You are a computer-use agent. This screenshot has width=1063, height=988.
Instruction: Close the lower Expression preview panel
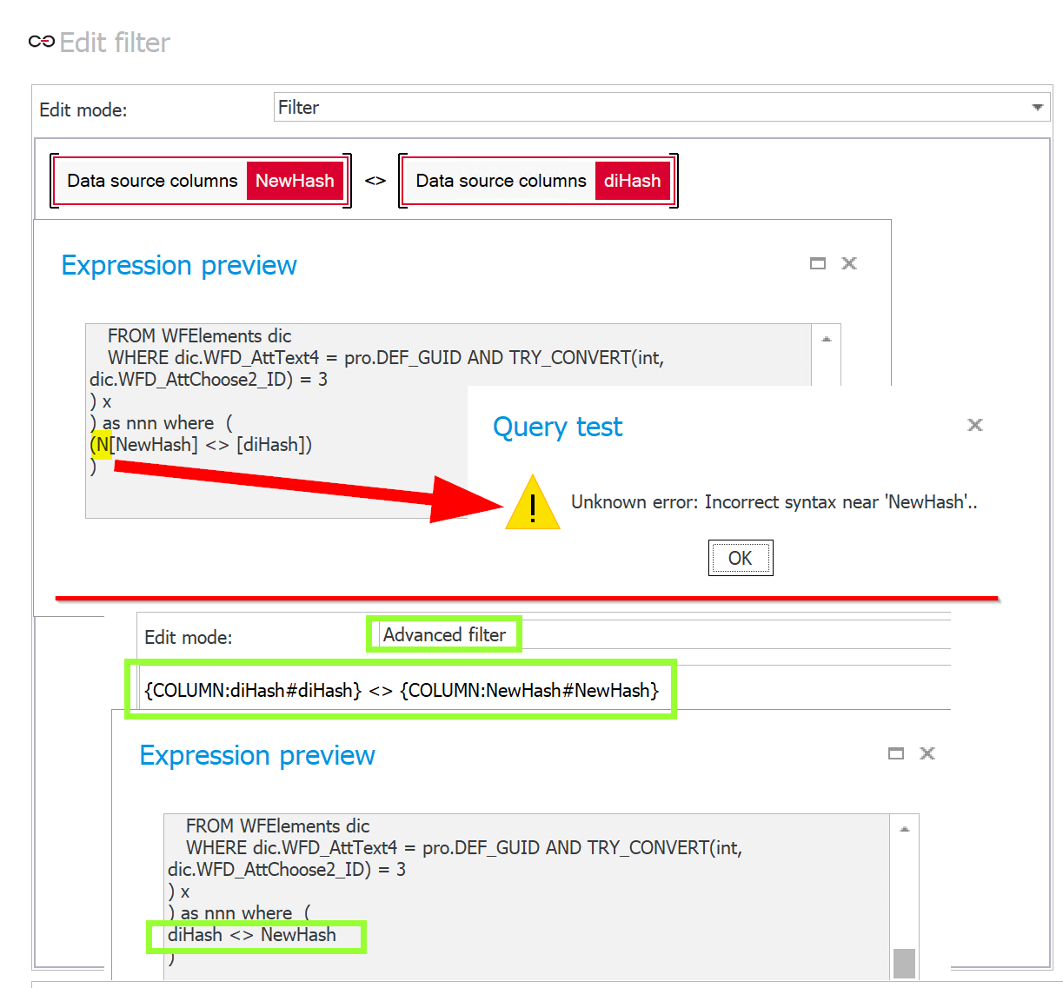click(927, 753)
